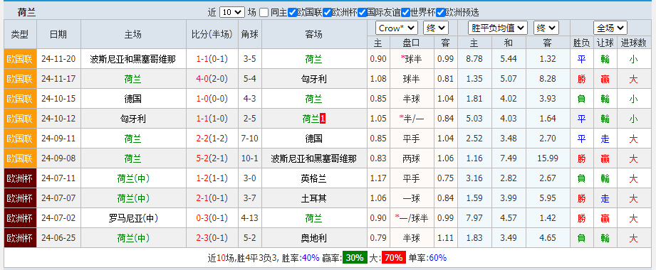The width and height of the screenshot is (656, 270).
Task: Click home team 罗马尼亚(中) on 24-07-02
Action: 133,218
